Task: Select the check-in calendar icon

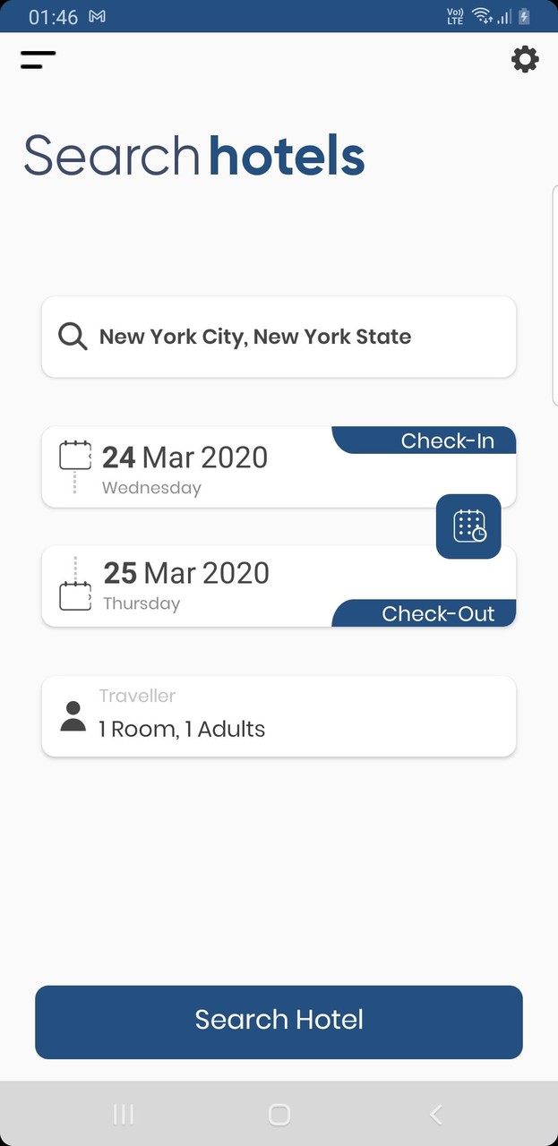Action: coord(75,457)
